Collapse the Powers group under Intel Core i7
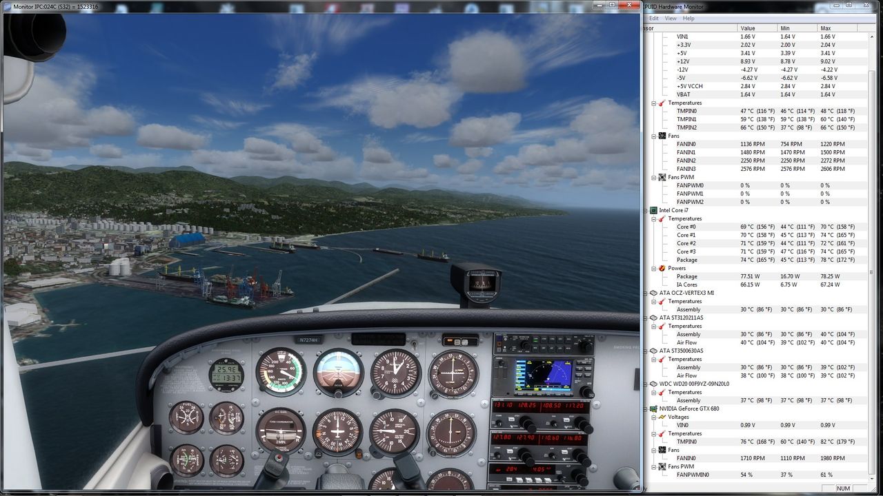The height and width of the screenshot is (496, 883). pyautogui.click(x=653, y=268)
